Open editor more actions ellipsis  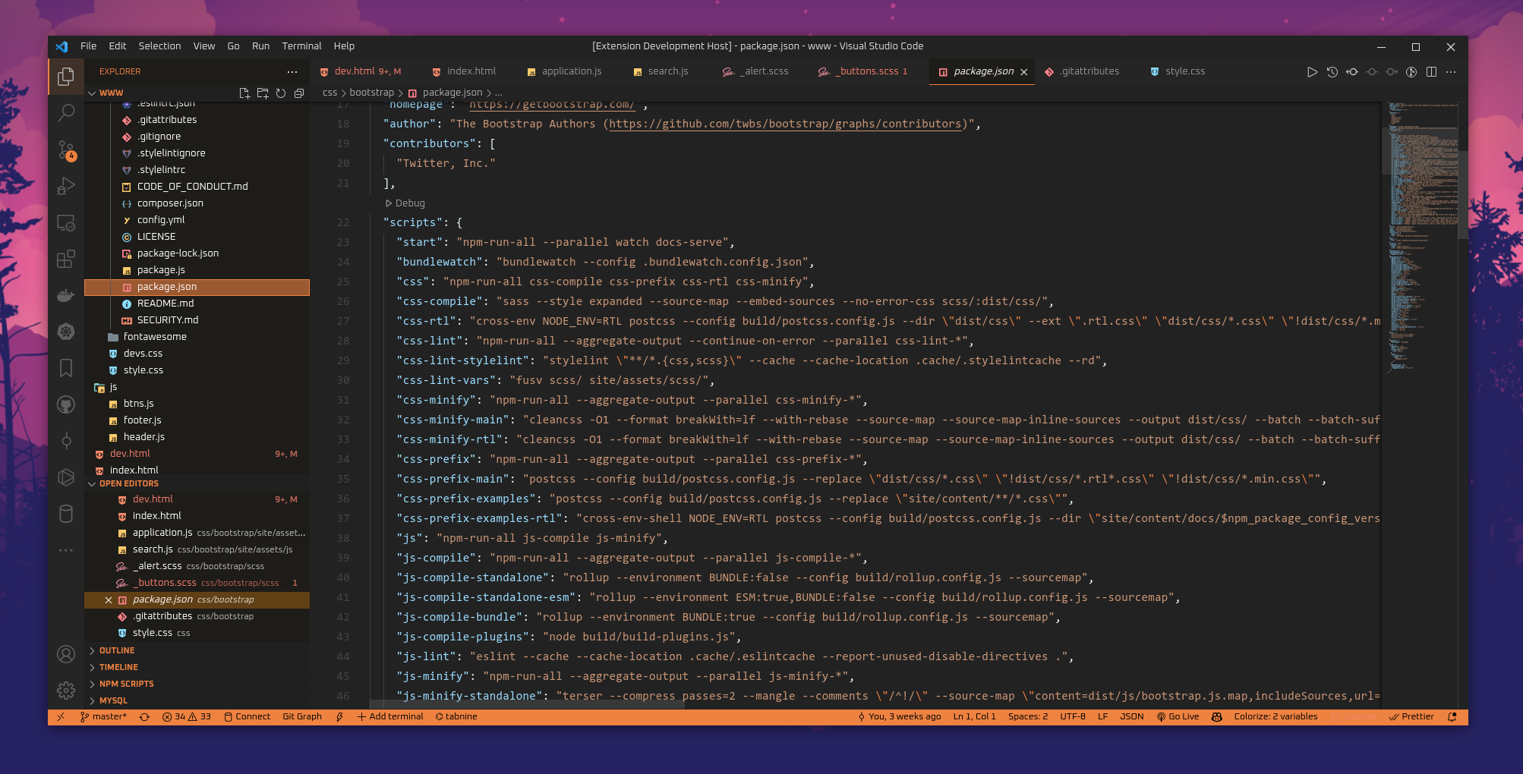coord(1451,72)
